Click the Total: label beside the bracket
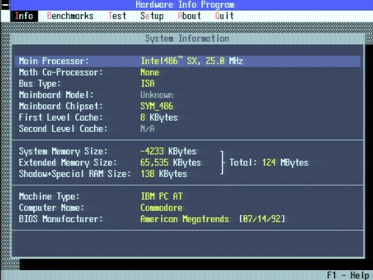This screenshot has height=280, width=373. coord(243,163)
